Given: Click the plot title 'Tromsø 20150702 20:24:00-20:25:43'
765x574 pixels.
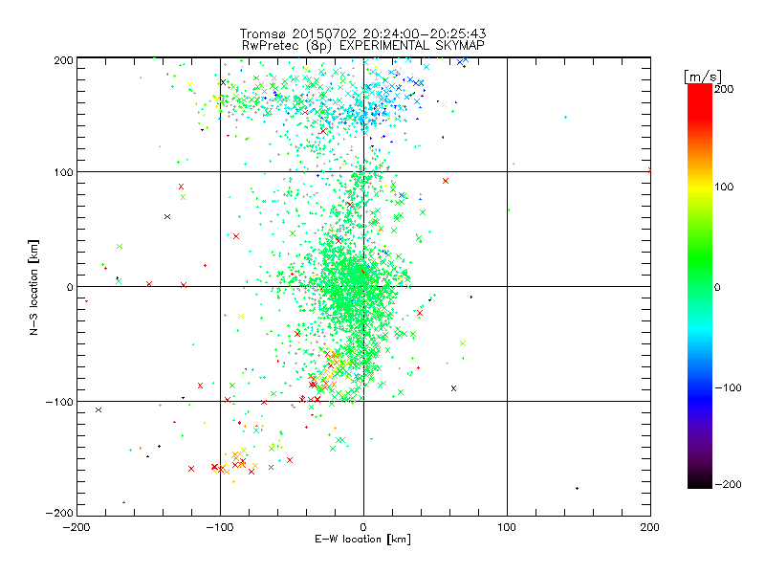Looking at the screenshot, I should 362,33.
